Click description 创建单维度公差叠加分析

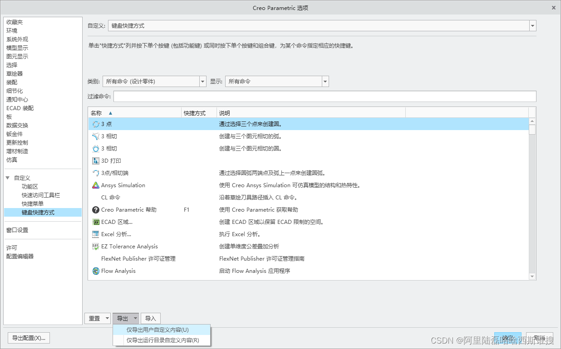tap(249, 247)
